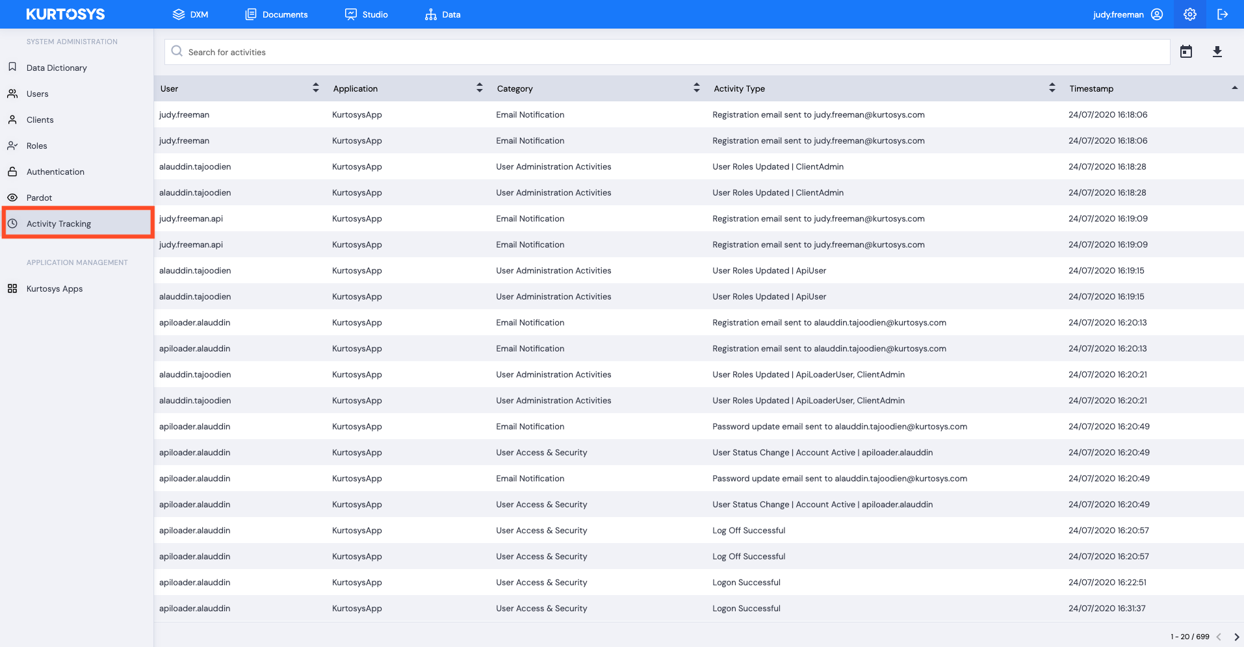Go to the Users page
1244x647 pixels.
coord(38,94)
